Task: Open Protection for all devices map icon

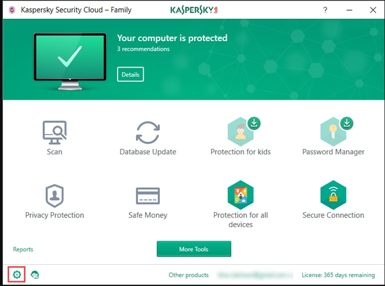Action: click(x=240, y=195)
